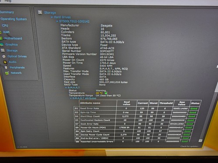Viewport: 218px width, 163px height.
Task: Click the Raw Value column header
Action: (182, 103)
